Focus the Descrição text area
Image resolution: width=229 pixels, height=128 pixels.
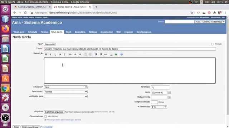(130, 70)
